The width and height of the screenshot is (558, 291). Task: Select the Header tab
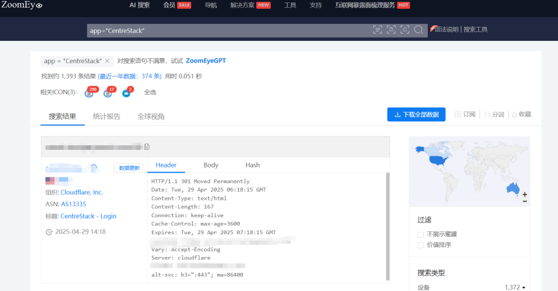(166, 165)
